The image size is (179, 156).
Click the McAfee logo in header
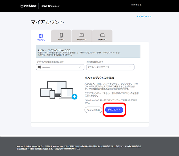(28, 6)
